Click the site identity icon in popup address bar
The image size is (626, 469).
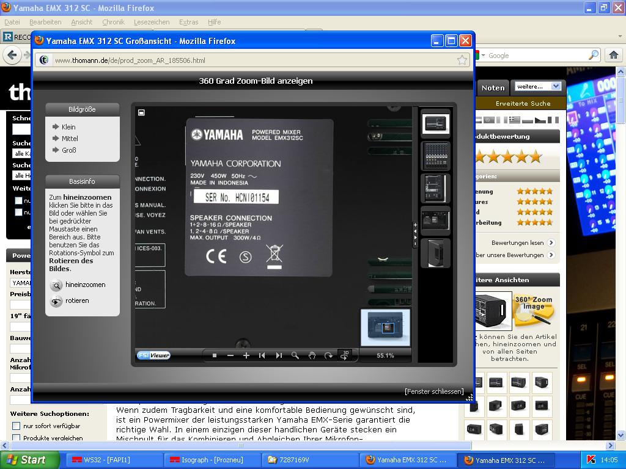44,60
